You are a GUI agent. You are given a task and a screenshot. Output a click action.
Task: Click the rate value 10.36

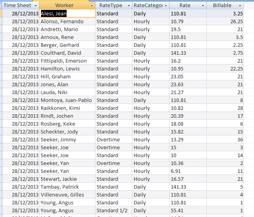tap(188, 163)
